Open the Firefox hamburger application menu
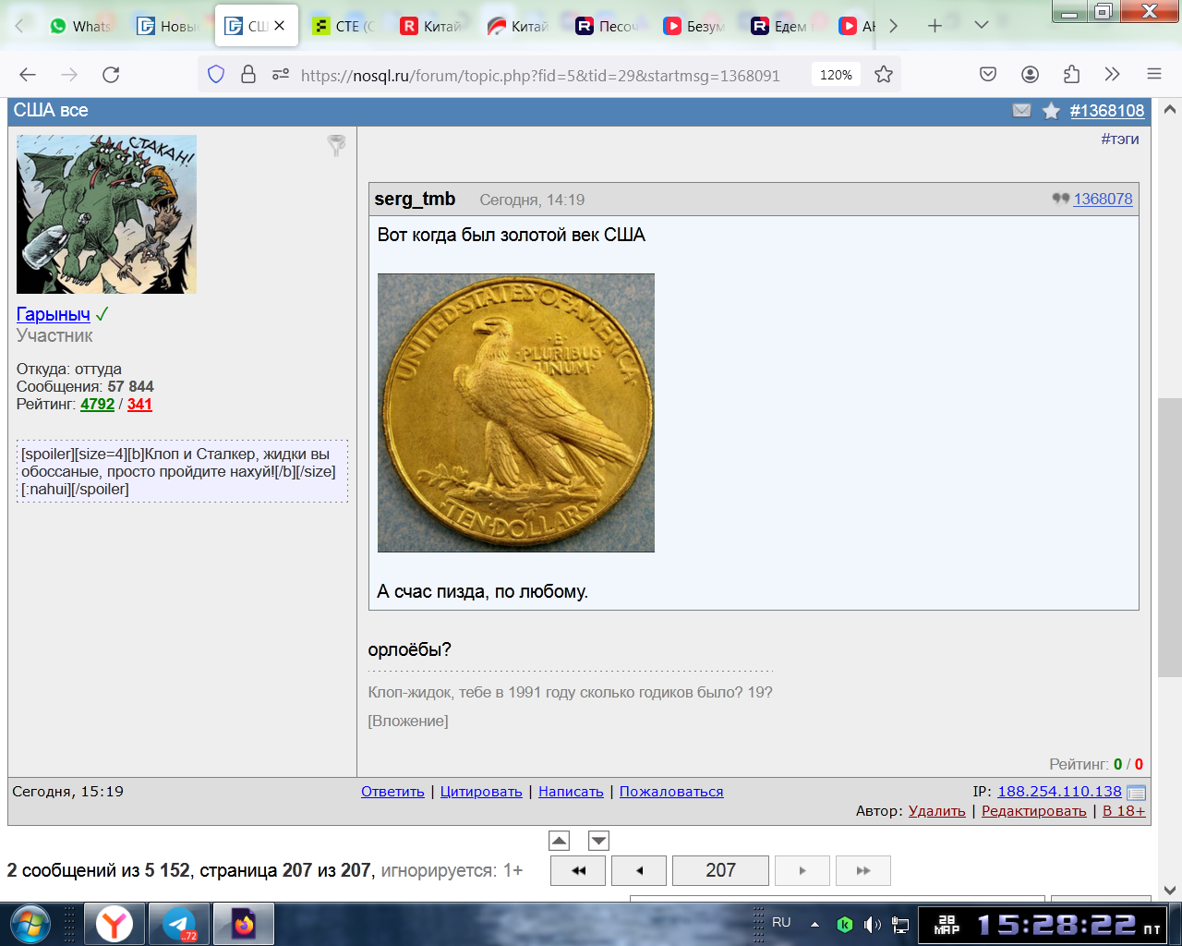Image resolution: width=1182 pixels, height=946 pixels. point(1153,75)
